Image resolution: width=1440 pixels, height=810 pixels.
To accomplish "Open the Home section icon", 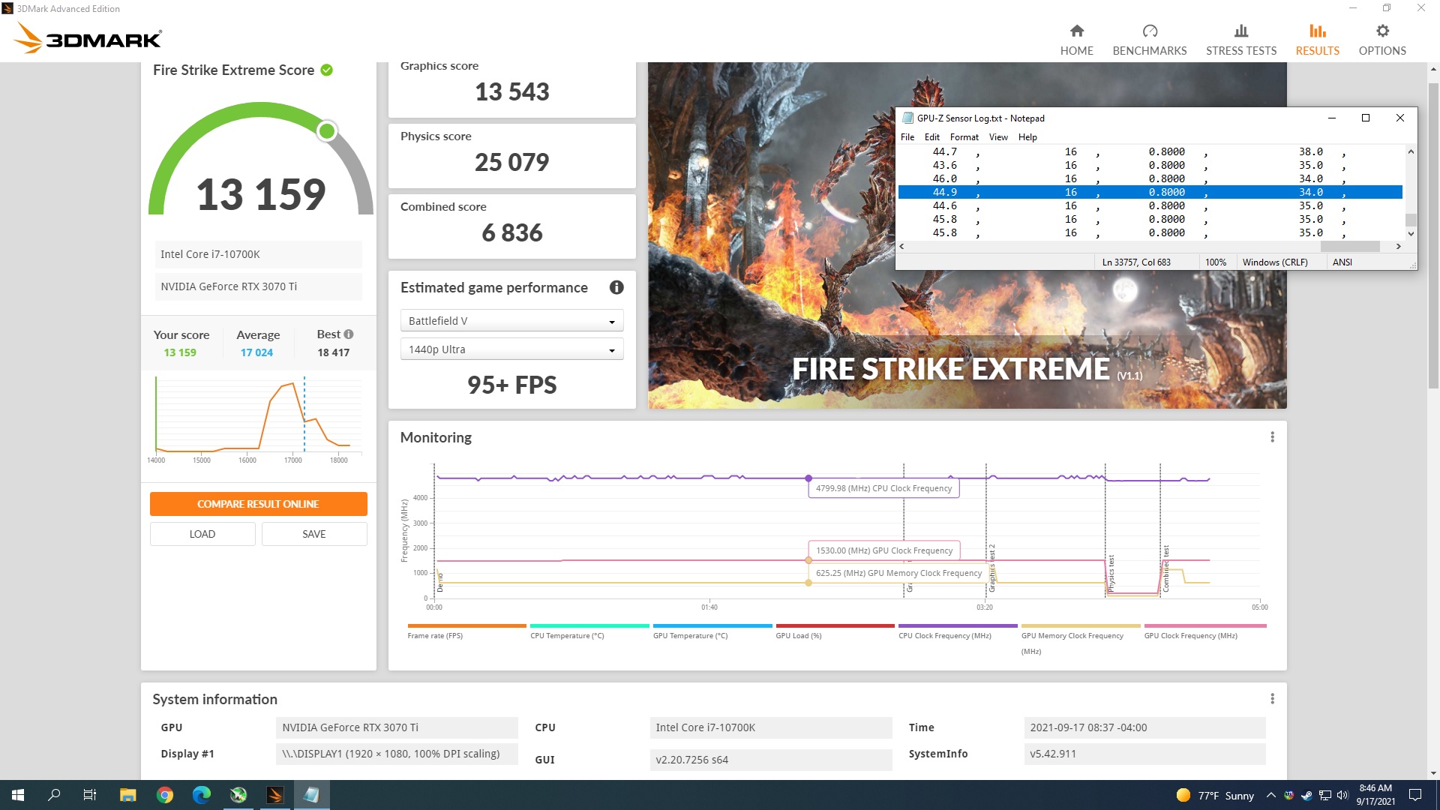I will pyautogui.click(x=1076, y=31).
